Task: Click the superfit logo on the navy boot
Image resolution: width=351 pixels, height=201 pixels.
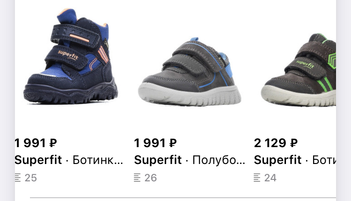Action: 68,55
